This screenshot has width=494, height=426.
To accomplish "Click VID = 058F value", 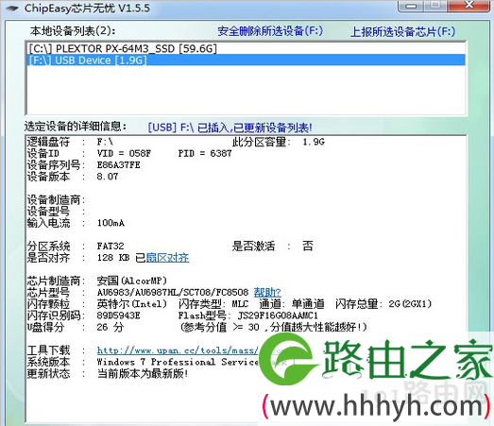I will 124,153.
